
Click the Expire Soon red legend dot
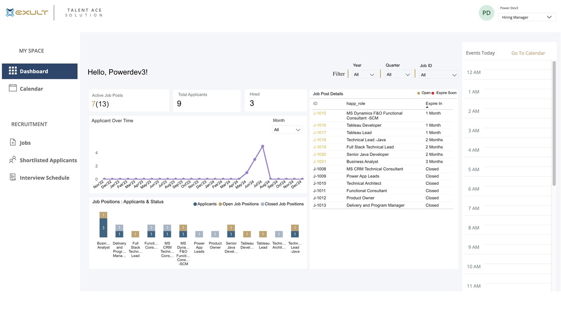pyautogui.click(x=433, y=93)
